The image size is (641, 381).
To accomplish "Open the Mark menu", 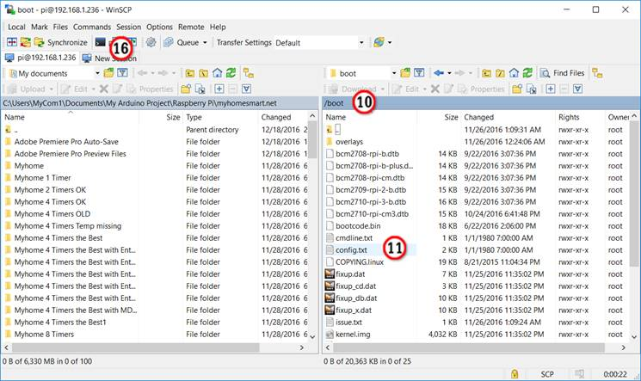I will tap(40, 27).
